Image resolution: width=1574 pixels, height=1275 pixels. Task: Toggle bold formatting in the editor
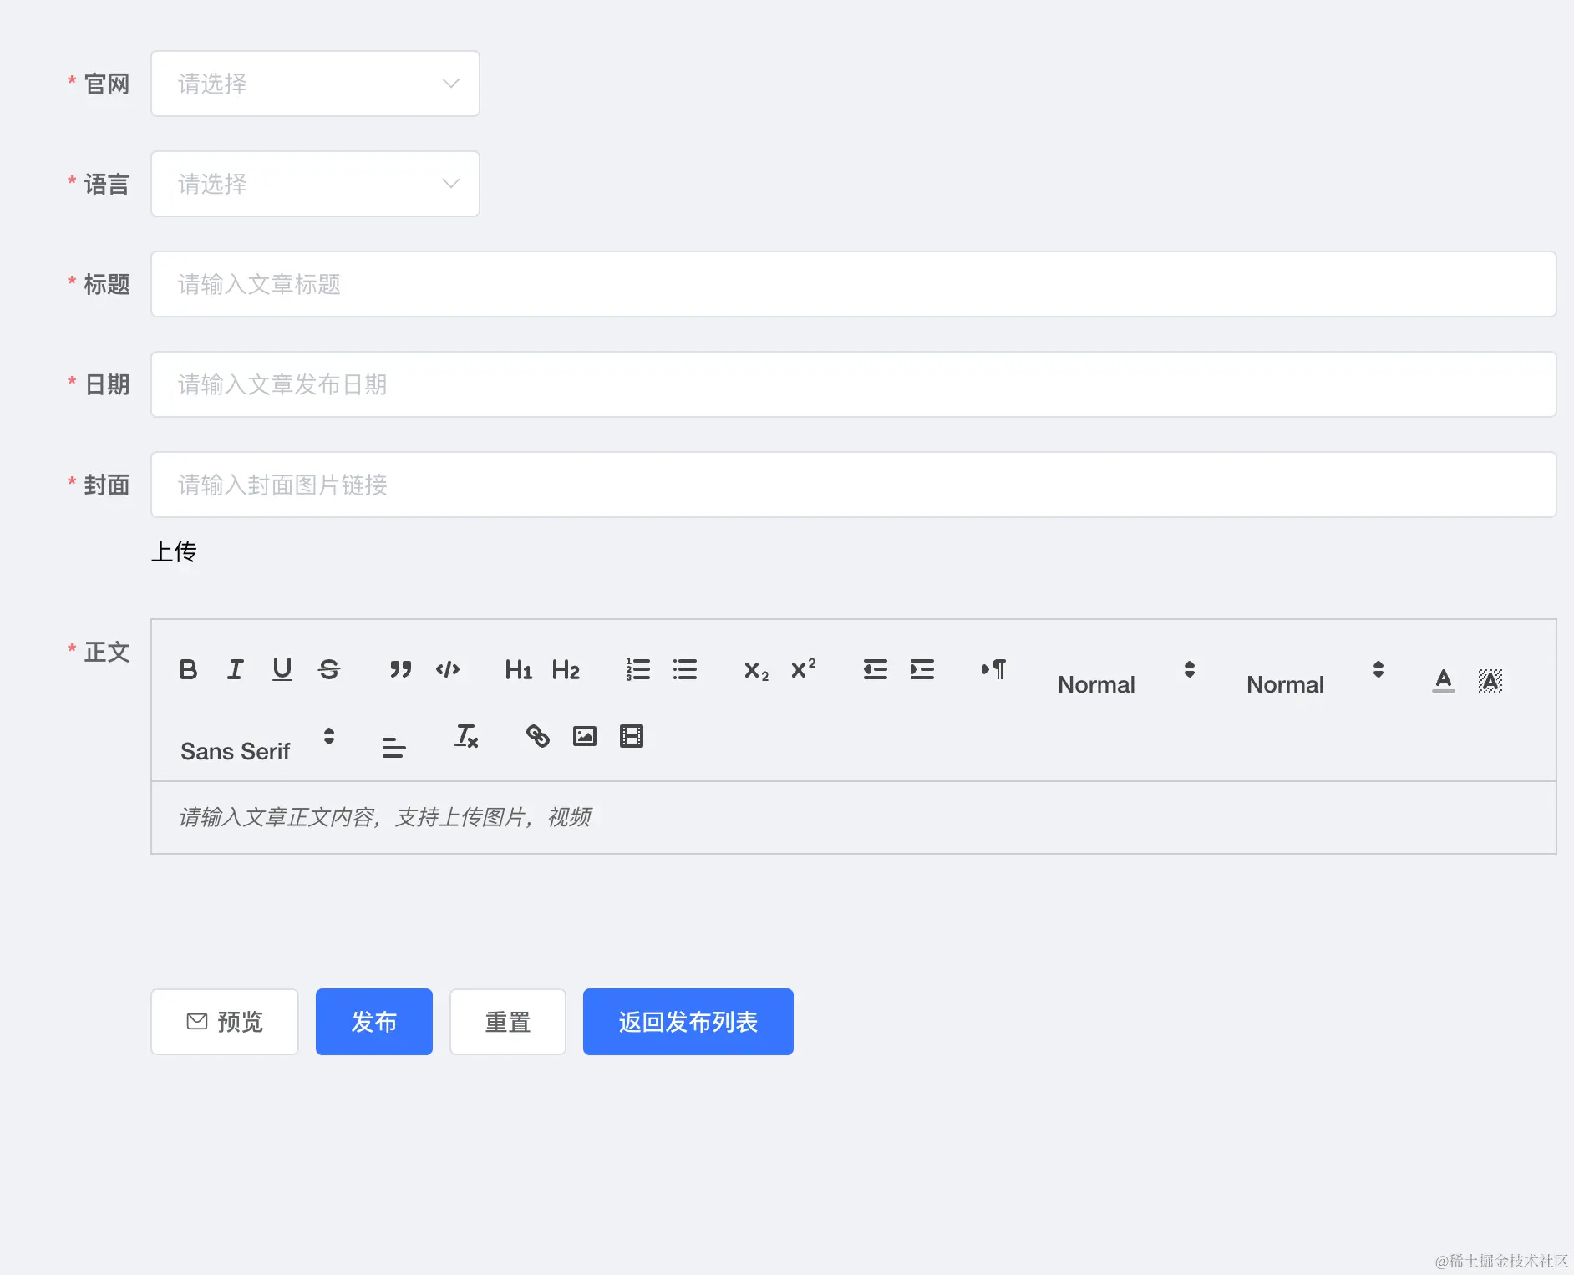click(x=188, y=668)
